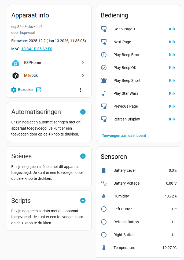184x260 pixels.
Task: Click the Play Star Wars music note icon
Action: [104, 93]
